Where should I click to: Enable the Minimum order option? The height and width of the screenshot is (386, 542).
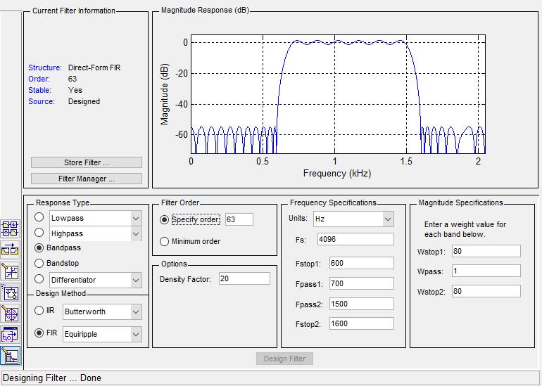pyautogui.click(x=165, y=241)
